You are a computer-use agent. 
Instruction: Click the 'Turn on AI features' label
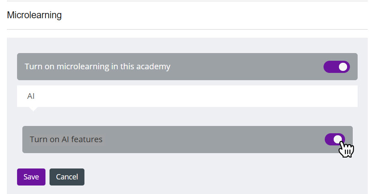tap(66, 139)
